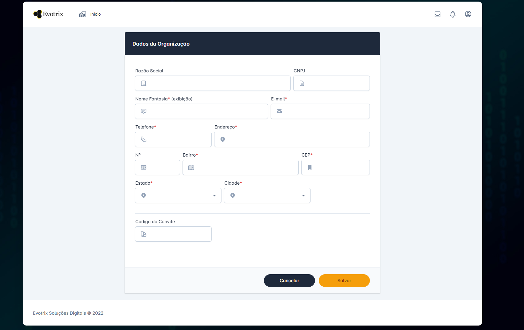The height and width of the screenshot is (330, 524).
Task: Open the user profile icon
Action: coord(468,14)
